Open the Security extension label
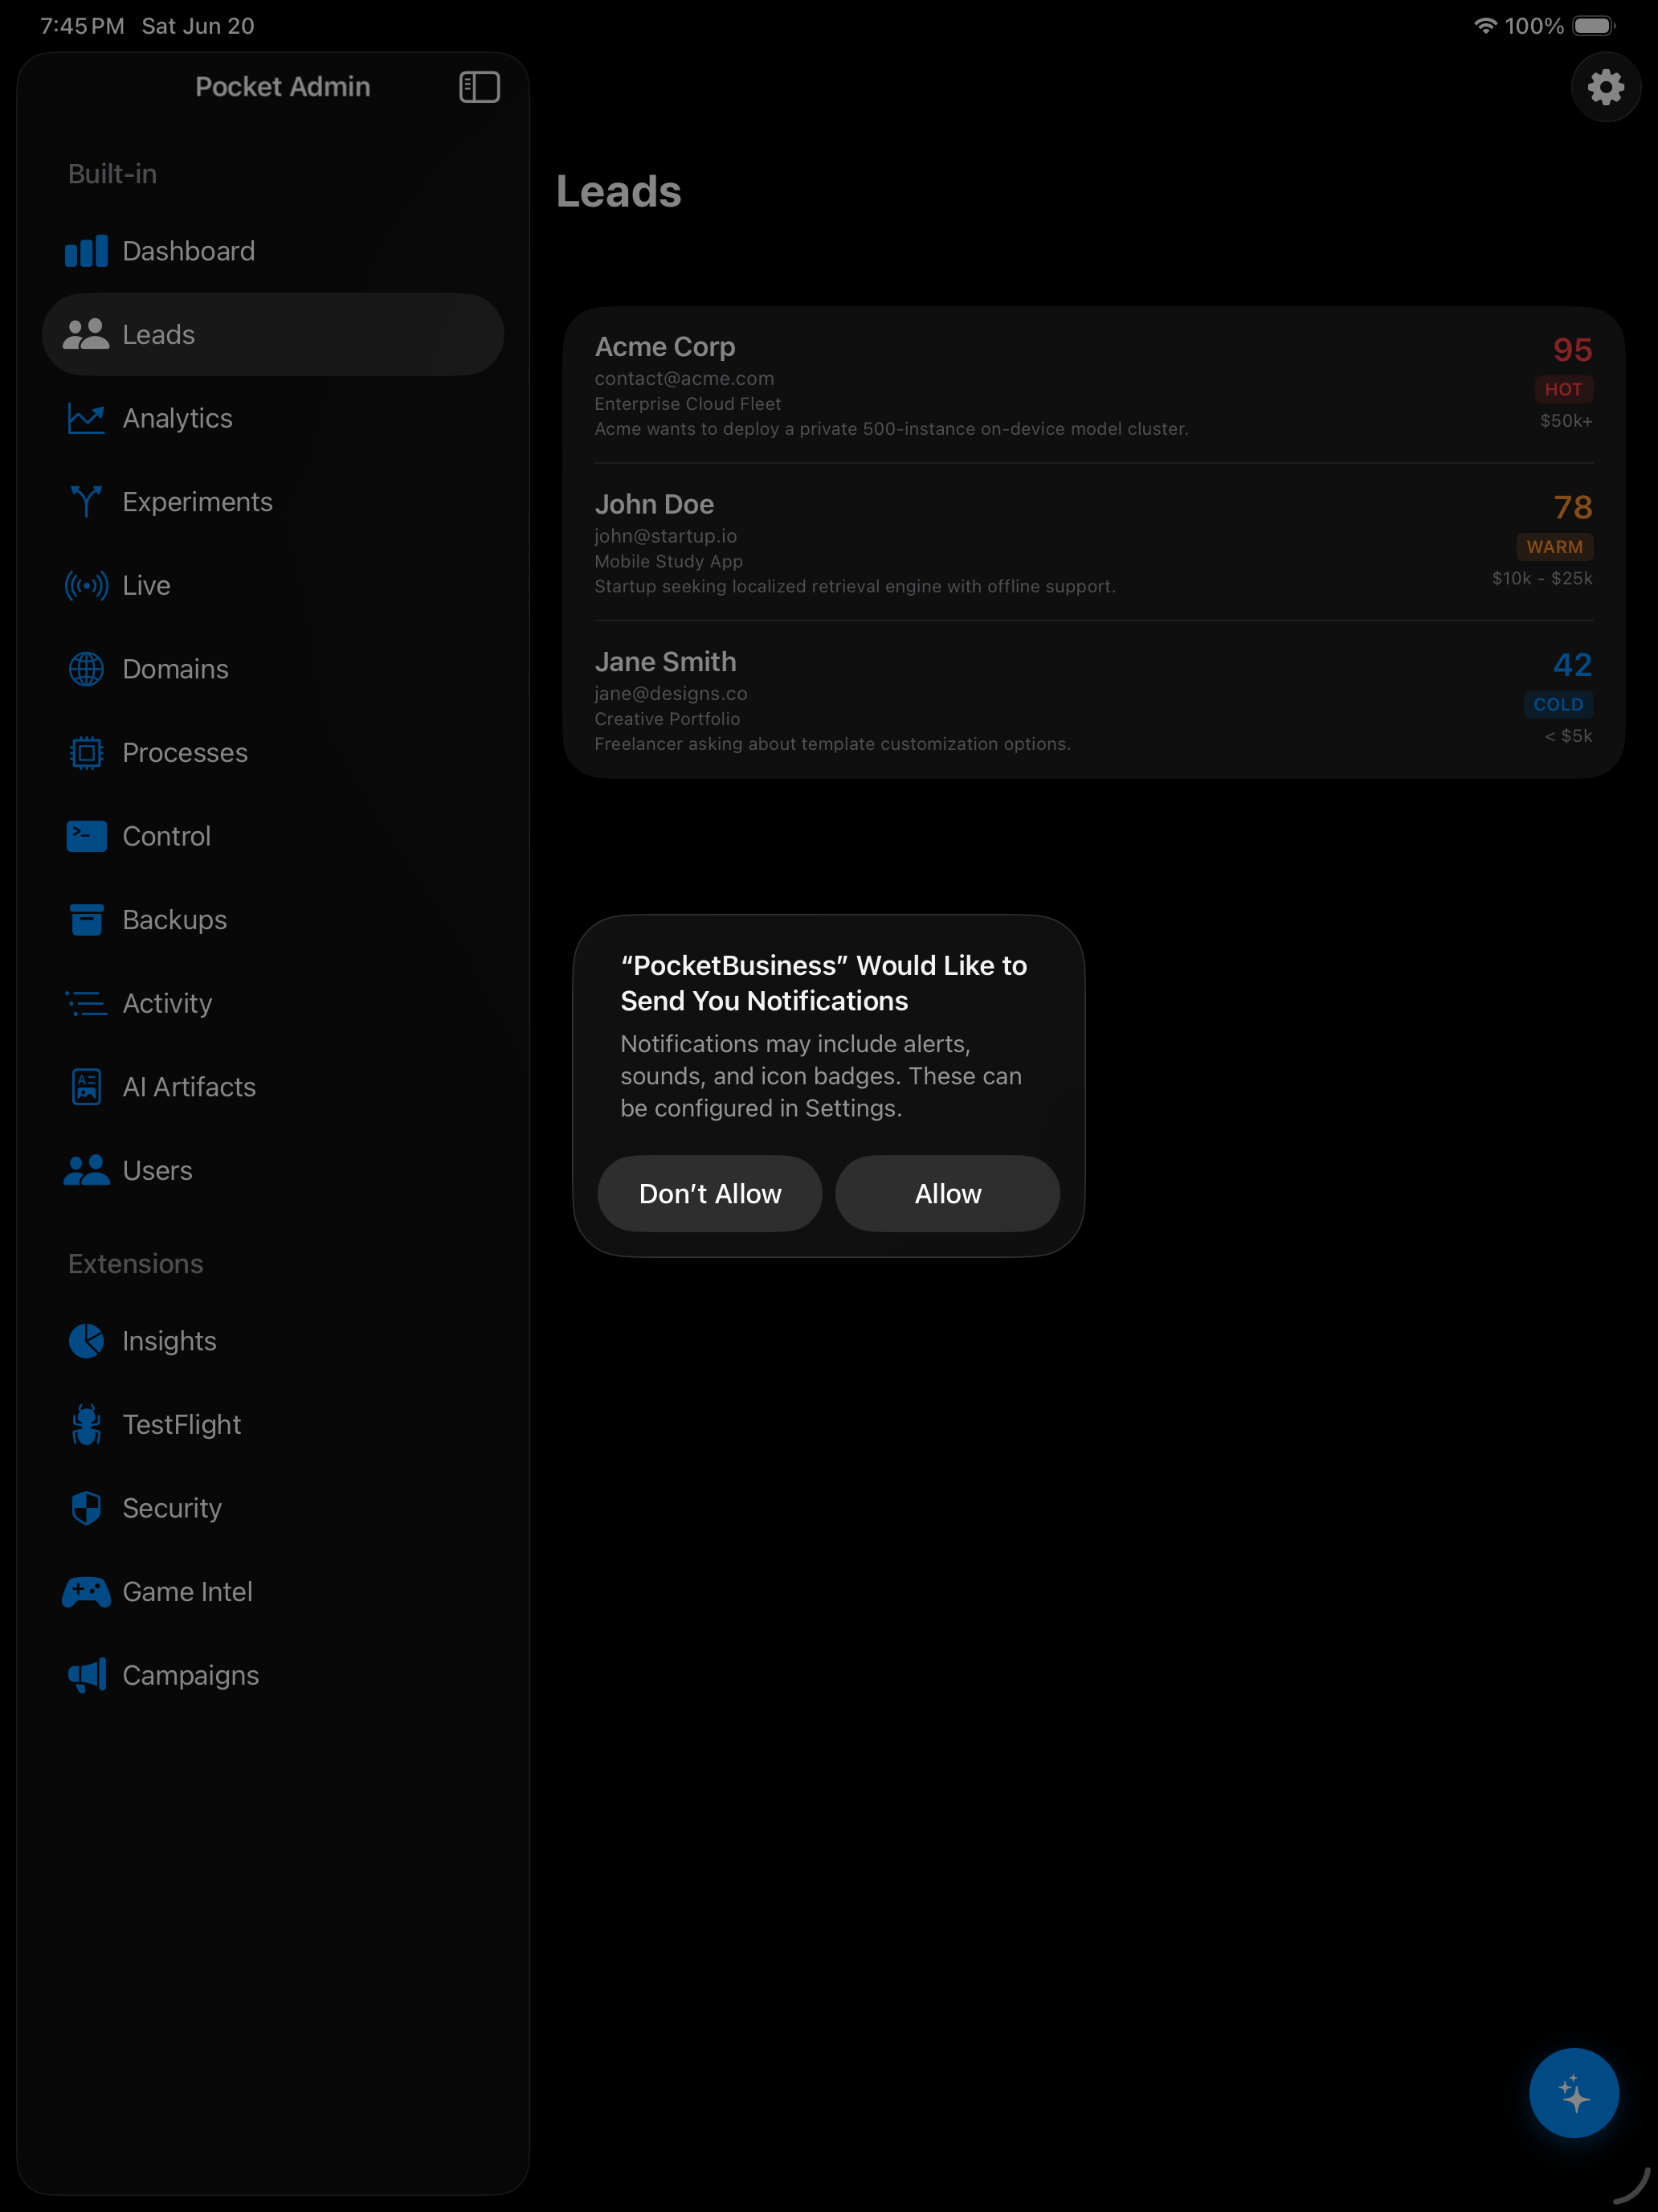Screen dimensions: 1658x2212 (x=172, y=1508)
